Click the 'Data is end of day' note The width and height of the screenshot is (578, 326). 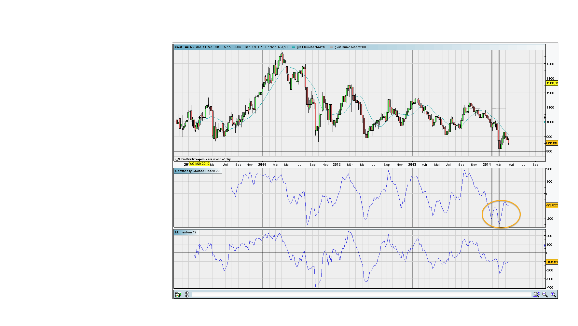[x=218, y=159]
